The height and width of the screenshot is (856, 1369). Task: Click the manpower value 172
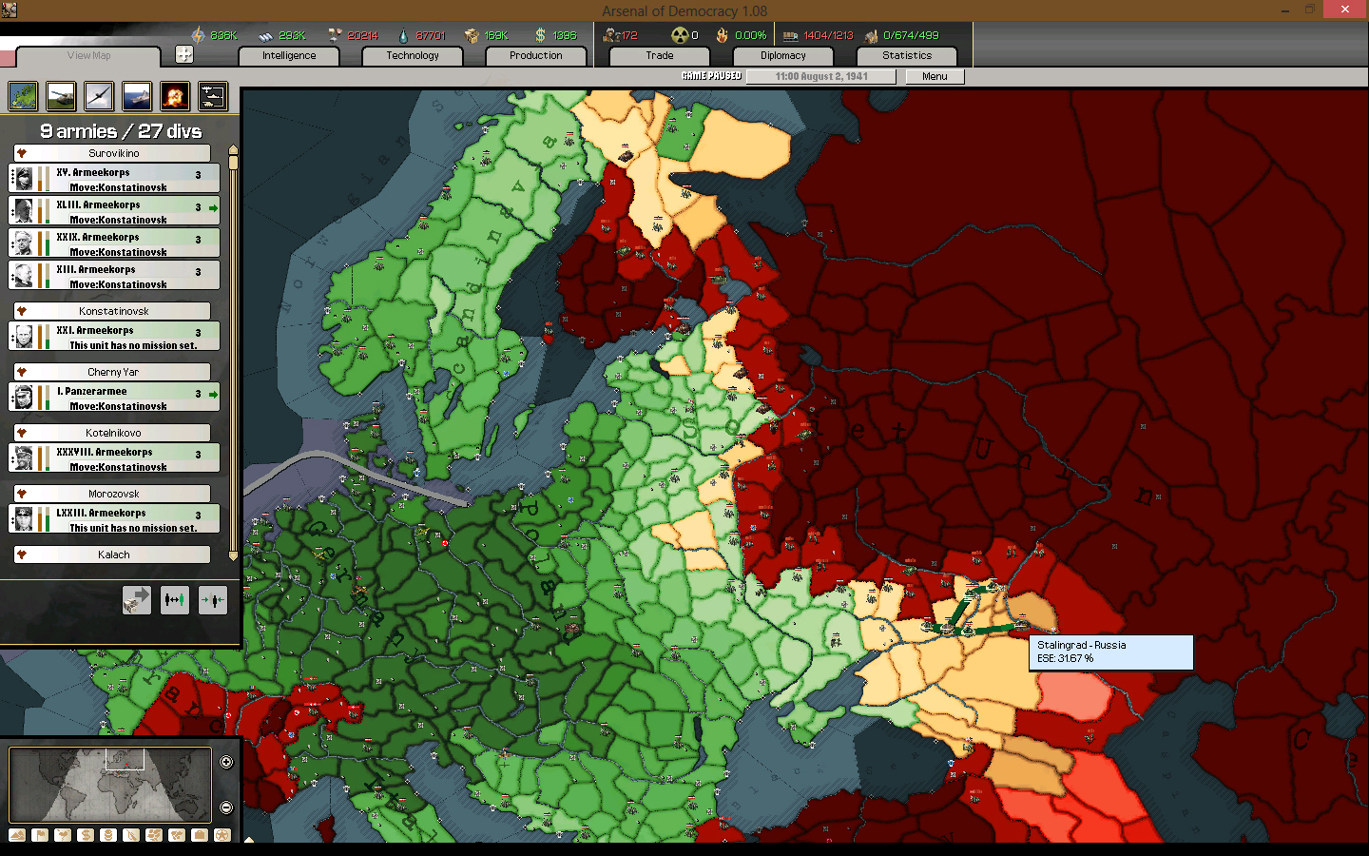tap(629, 35)
